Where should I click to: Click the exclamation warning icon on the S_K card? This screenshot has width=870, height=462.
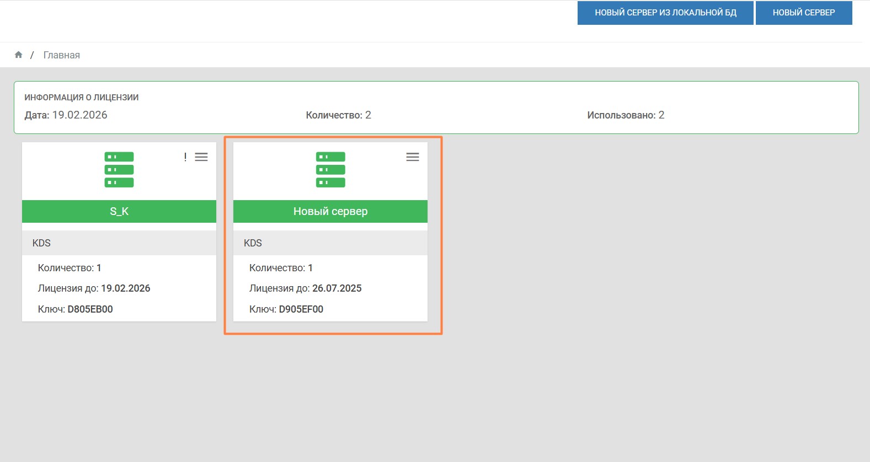coord(185,157)
